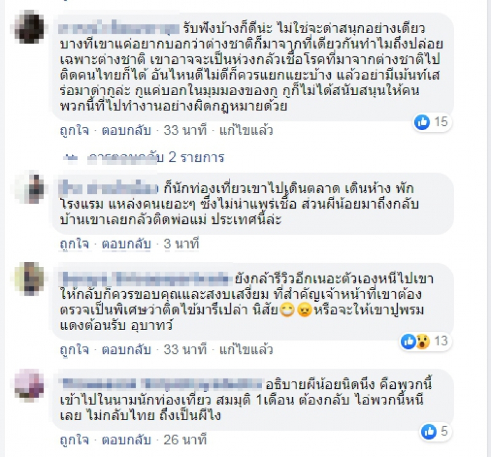Reply to the last comment about ผีน้อย
This screenshot has height=457, width=491.
(x=126, y=440)
